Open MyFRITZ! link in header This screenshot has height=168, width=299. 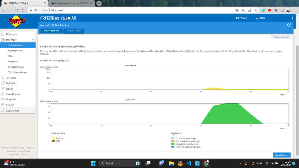click(x=260, y=18)
